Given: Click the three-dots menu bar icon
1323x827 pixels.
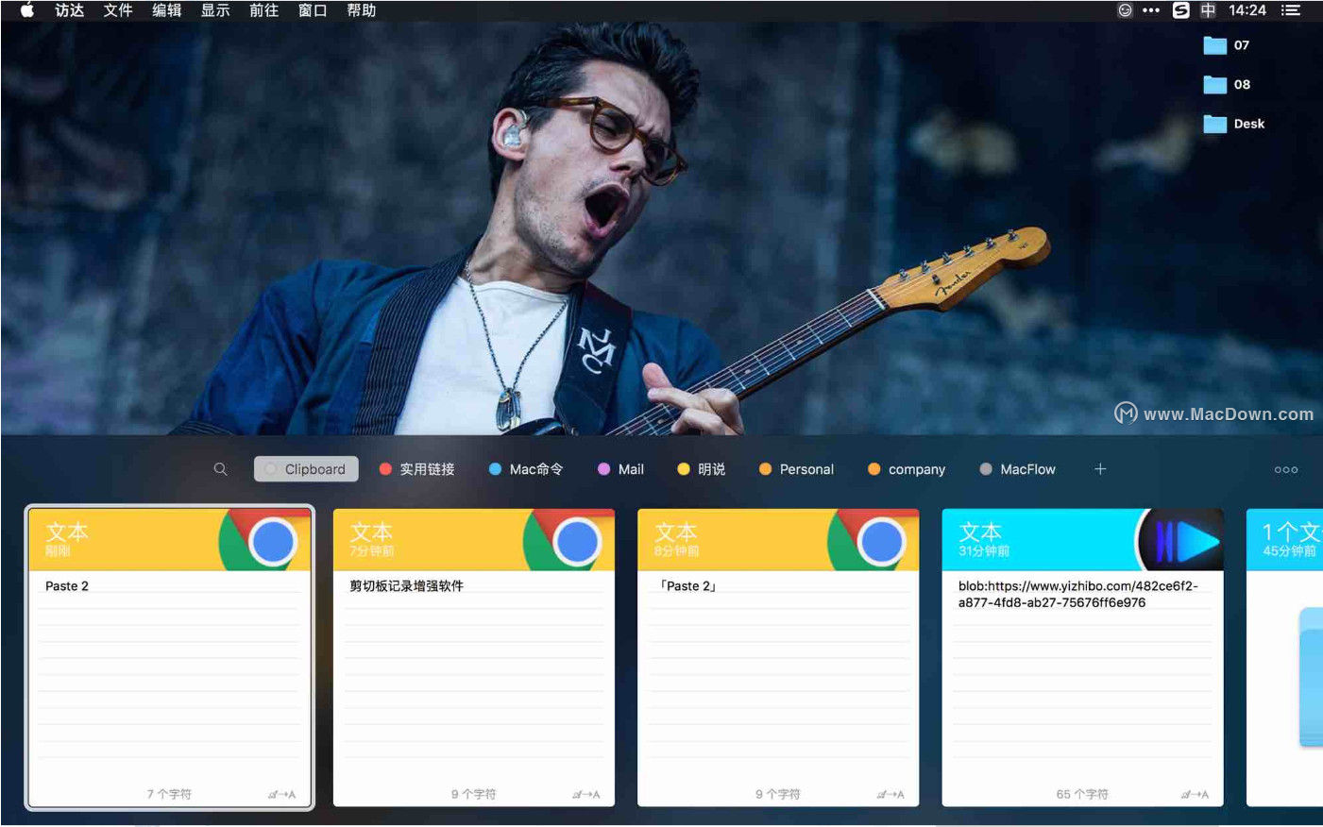Looking at the screenshot, I should tap(1151, 10).
